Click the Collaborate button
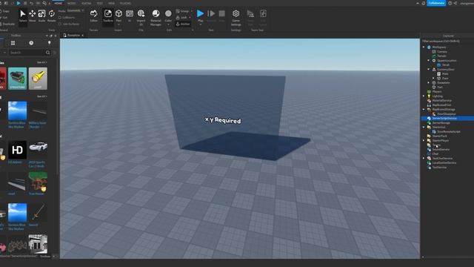The width and height of the screenshot is (474, 267). coord(436,3)
